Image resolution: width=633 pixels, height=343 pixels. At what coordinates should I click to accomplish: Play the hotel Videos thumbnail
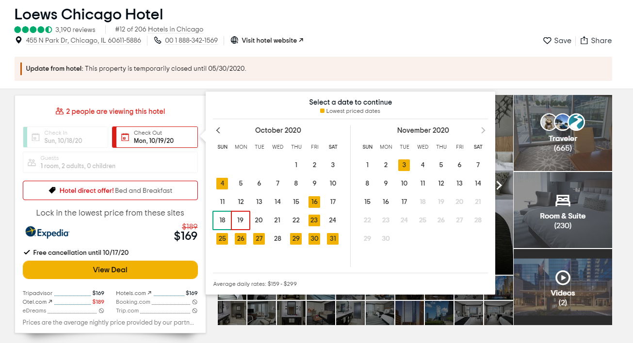563,278
